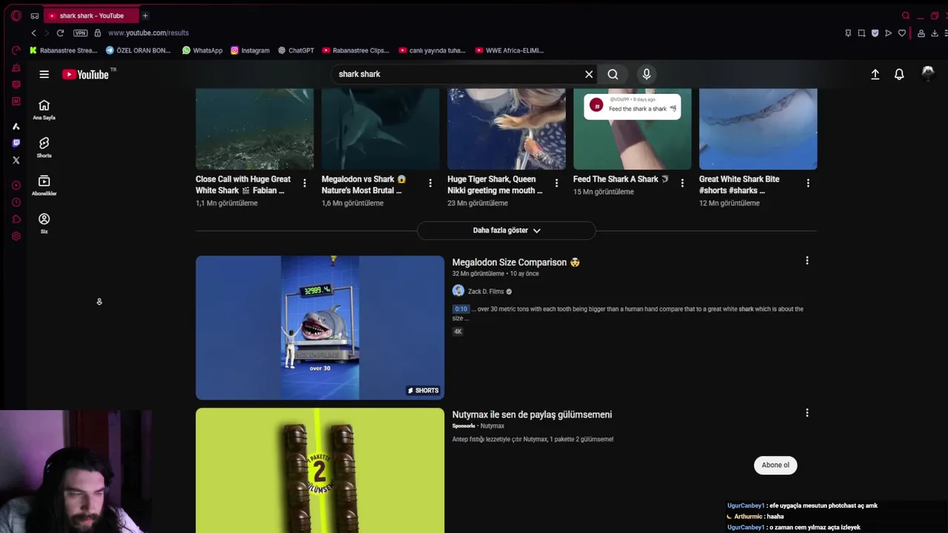Reload the page with refresh icon
The image size is (948, 533).
pyautogui.click(x=60, y=33)
